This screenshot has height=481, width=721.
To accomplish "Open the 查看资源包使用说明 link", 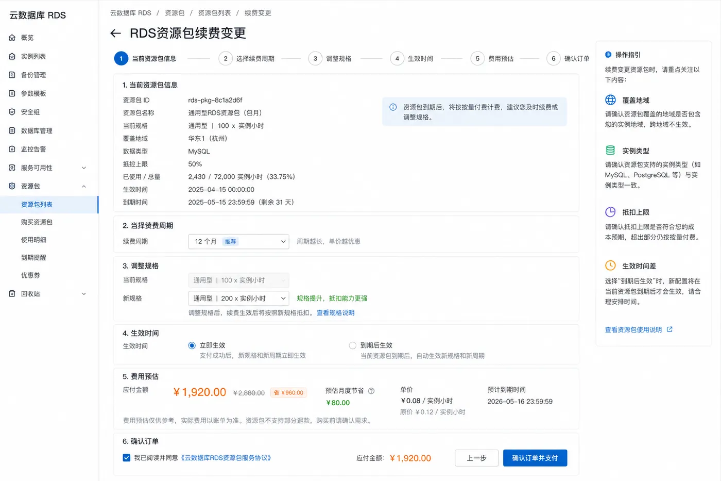I will click(x=633, y=329).
